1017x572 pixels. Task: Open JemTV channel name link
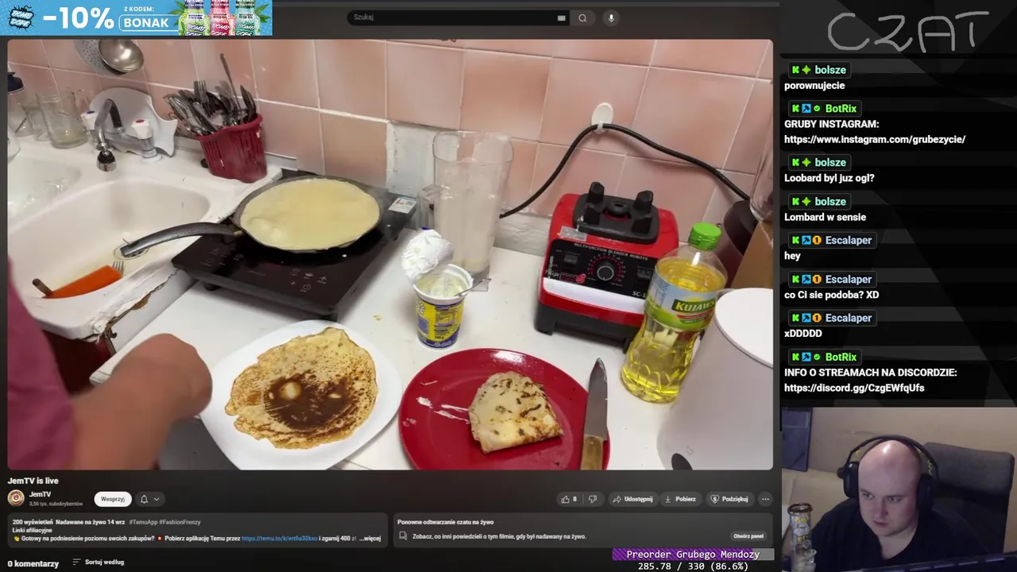point(40,494)
